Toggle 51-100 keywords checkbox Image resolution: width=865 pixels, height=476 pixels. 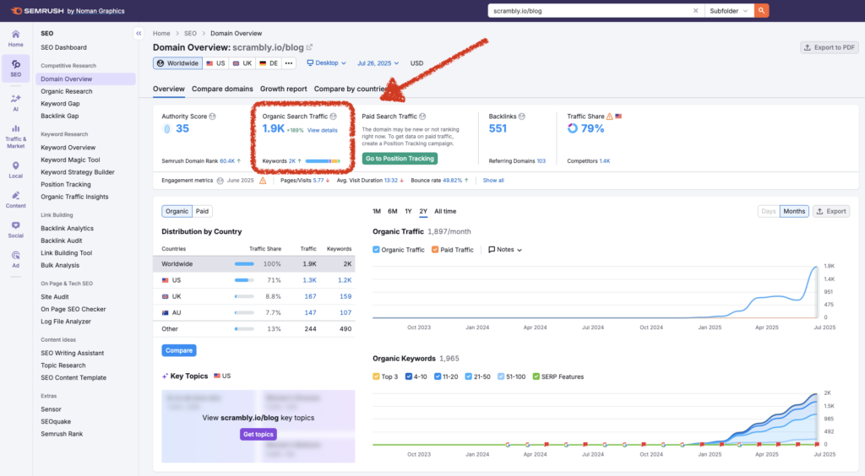tap(501, 376)
